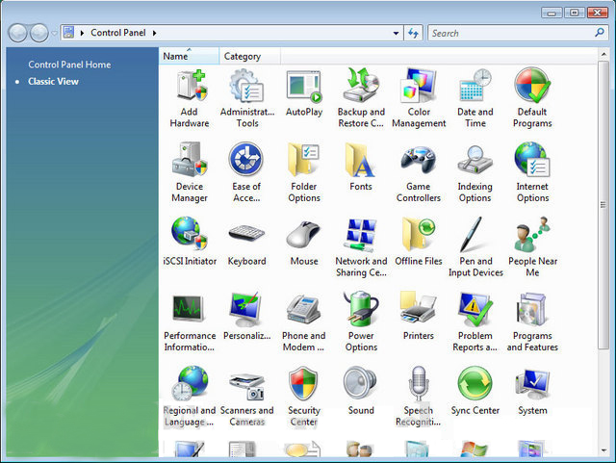616x463 pixels.
Task: Open Phone and Modem Options
Action: [x=304, y=322]
